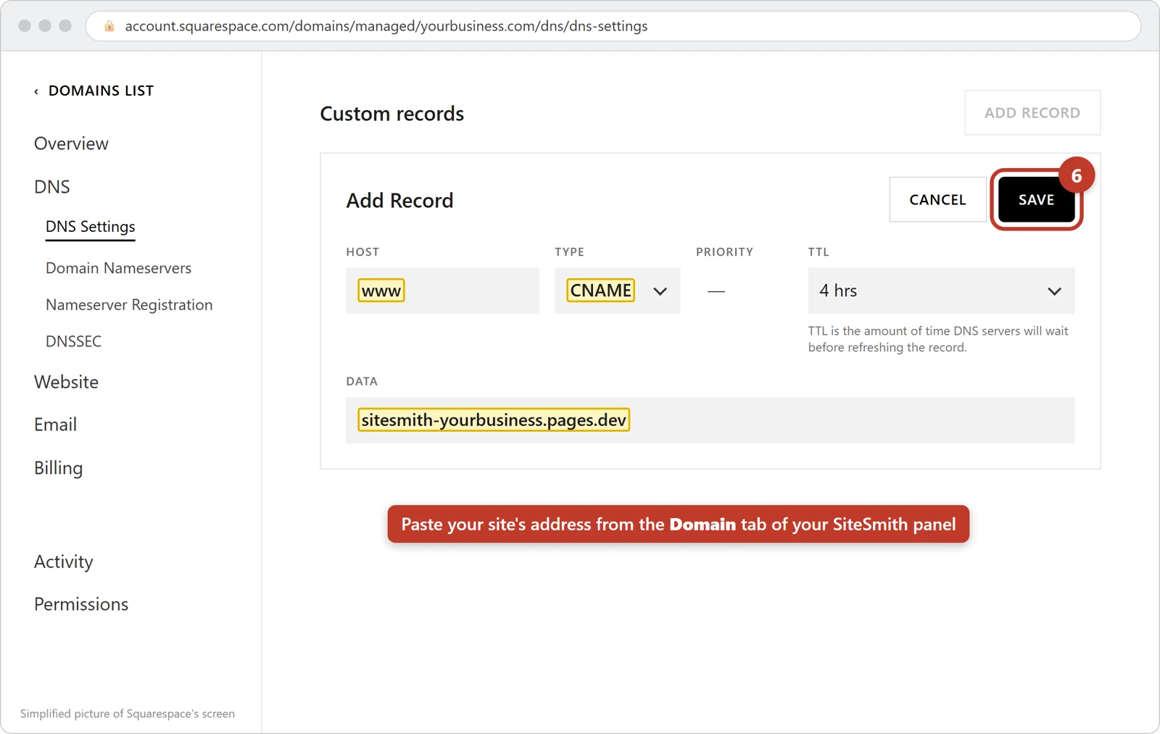Open the TYPE dropdown chevron next to CNAME
1160x734 pixels.
[x=660, y=291]
